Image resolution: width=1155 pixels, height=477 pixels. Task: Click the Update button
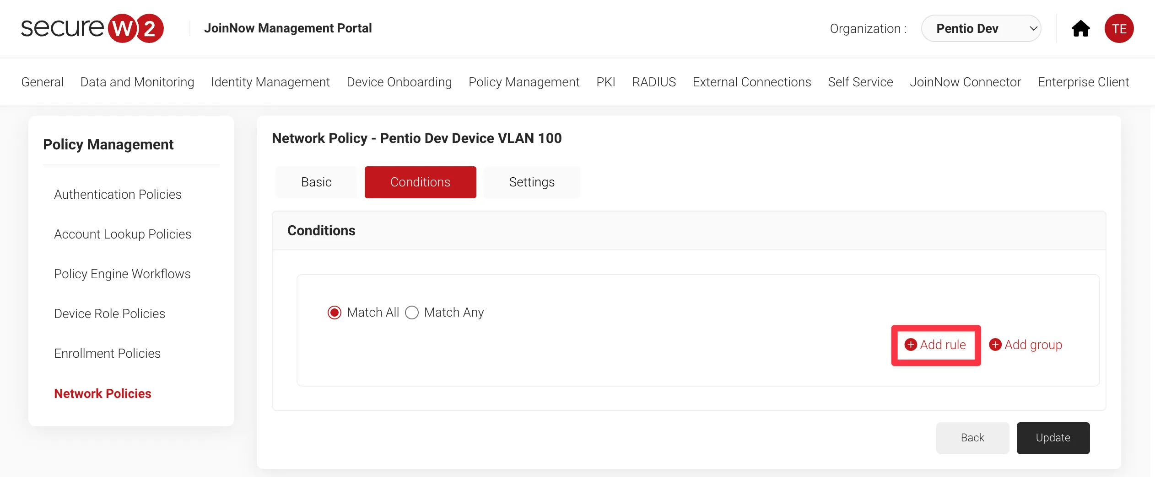[x=1053, y=438]
